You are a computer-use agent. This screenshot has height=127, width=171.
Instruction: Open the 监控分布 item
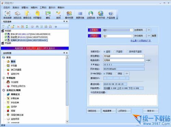click(x=15, y=74)
